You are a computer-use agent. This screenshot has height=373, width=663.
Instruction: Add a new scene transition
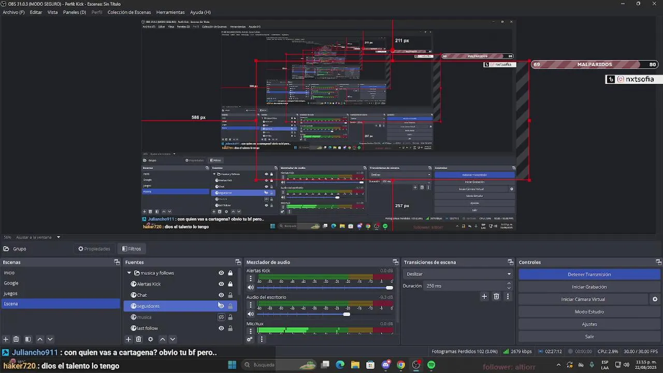coord(484,296)
